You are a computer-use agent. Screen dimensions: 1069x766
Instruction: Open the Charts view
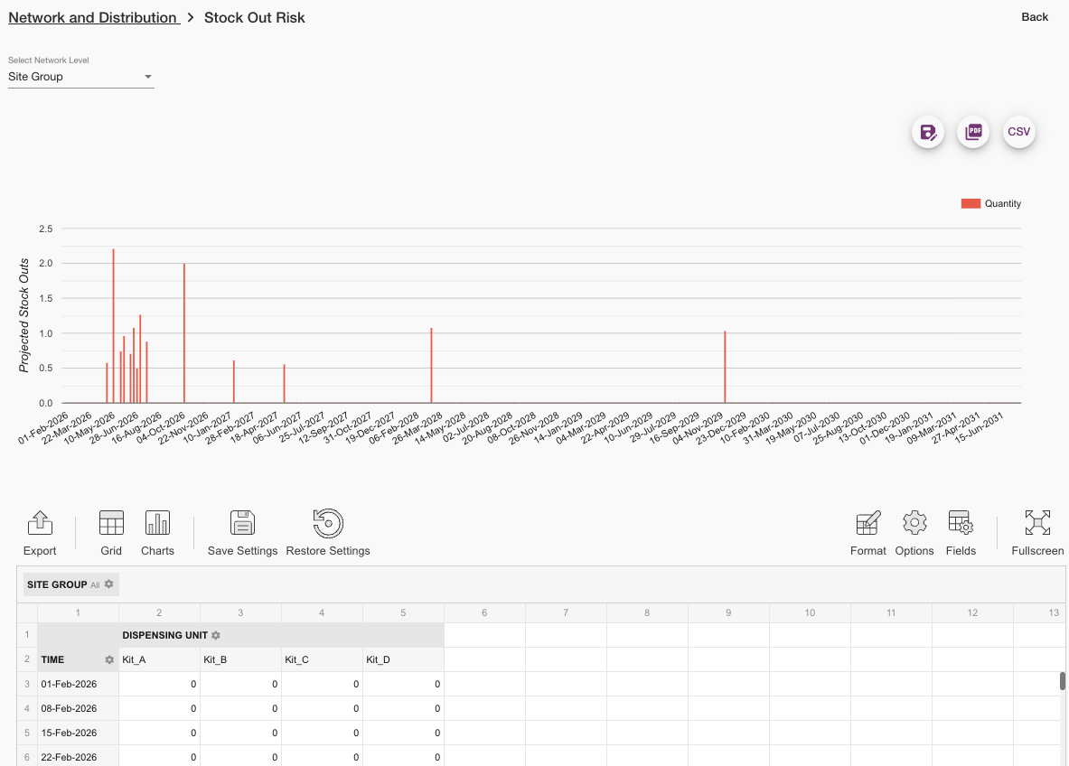[157, 532]
